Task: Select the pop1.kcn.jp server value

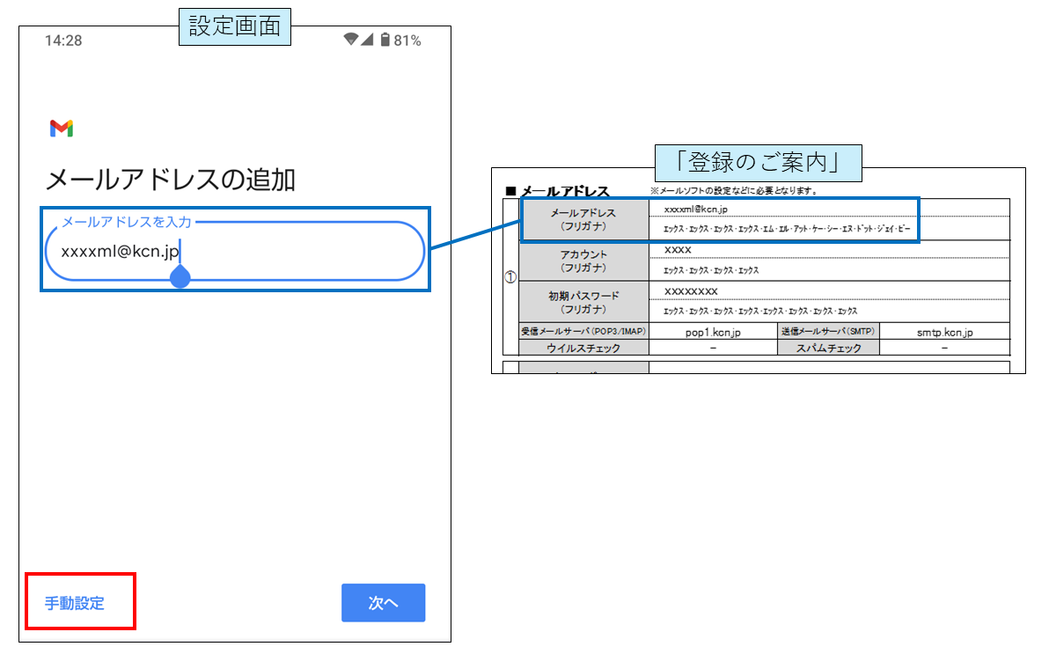Action: [x=713, y=332]
